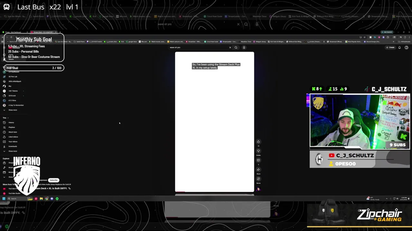Open A Day To Remember channel
The height and width of the screenshot is (231, 412).
click(13, 105)
